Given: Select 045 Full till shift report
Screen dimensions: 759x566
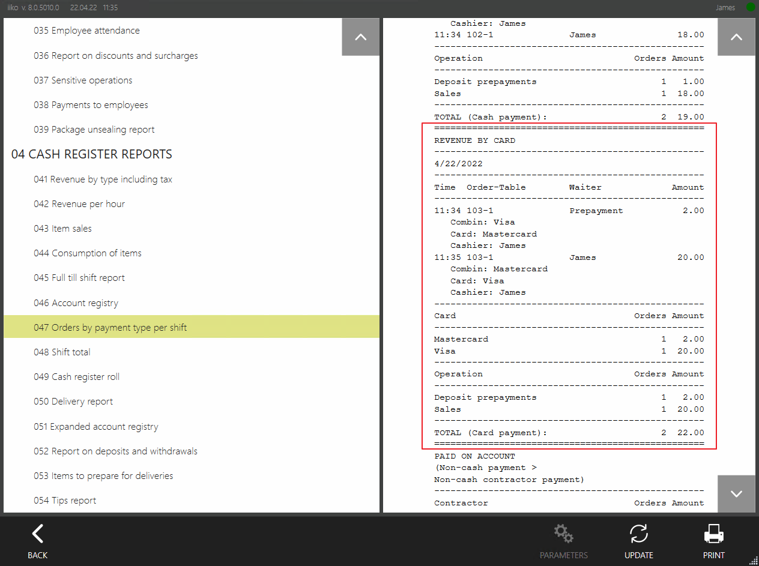Looking at the screenshot, I should click(79, 278).
